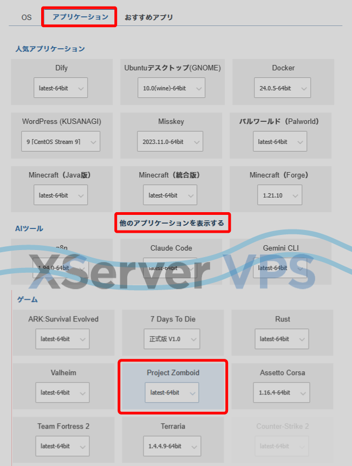The image size is (352, 466).
Task: Open the Dify version dropdown
Action: [60, 88]
